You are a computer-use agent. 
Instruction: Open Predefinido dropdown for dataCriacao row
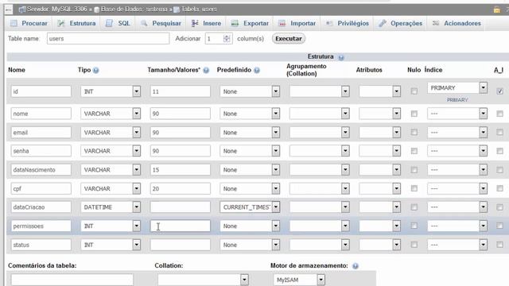pyautogui.click(x=250, y=207)
